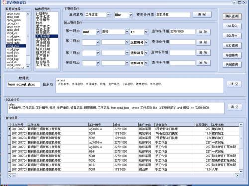
Task: Click the first row's record selector arrow
Action: [9, 129]
